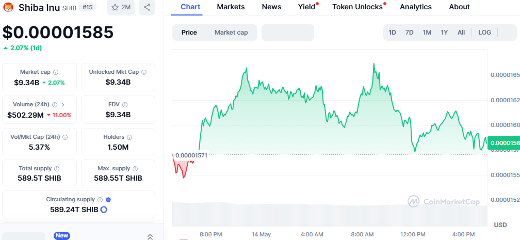The width and height of the screenshot is (520, 240).
Task: Open the Analytics tab
Action: tap(416, 7)
